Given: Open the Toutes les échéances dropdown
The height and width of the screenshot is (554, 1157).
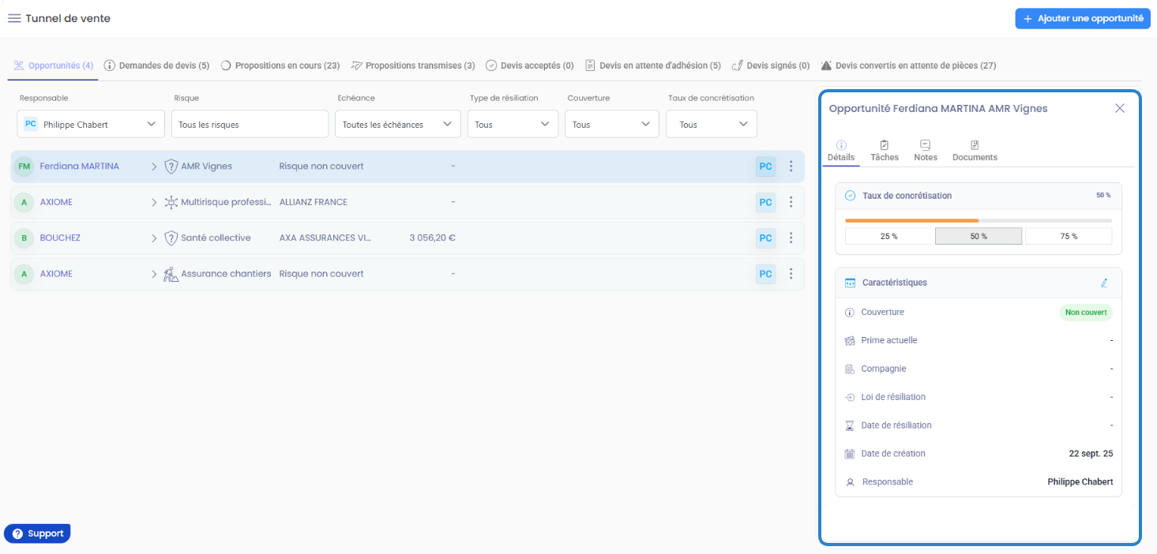Looking at the screenshot, I should [398, 124].
